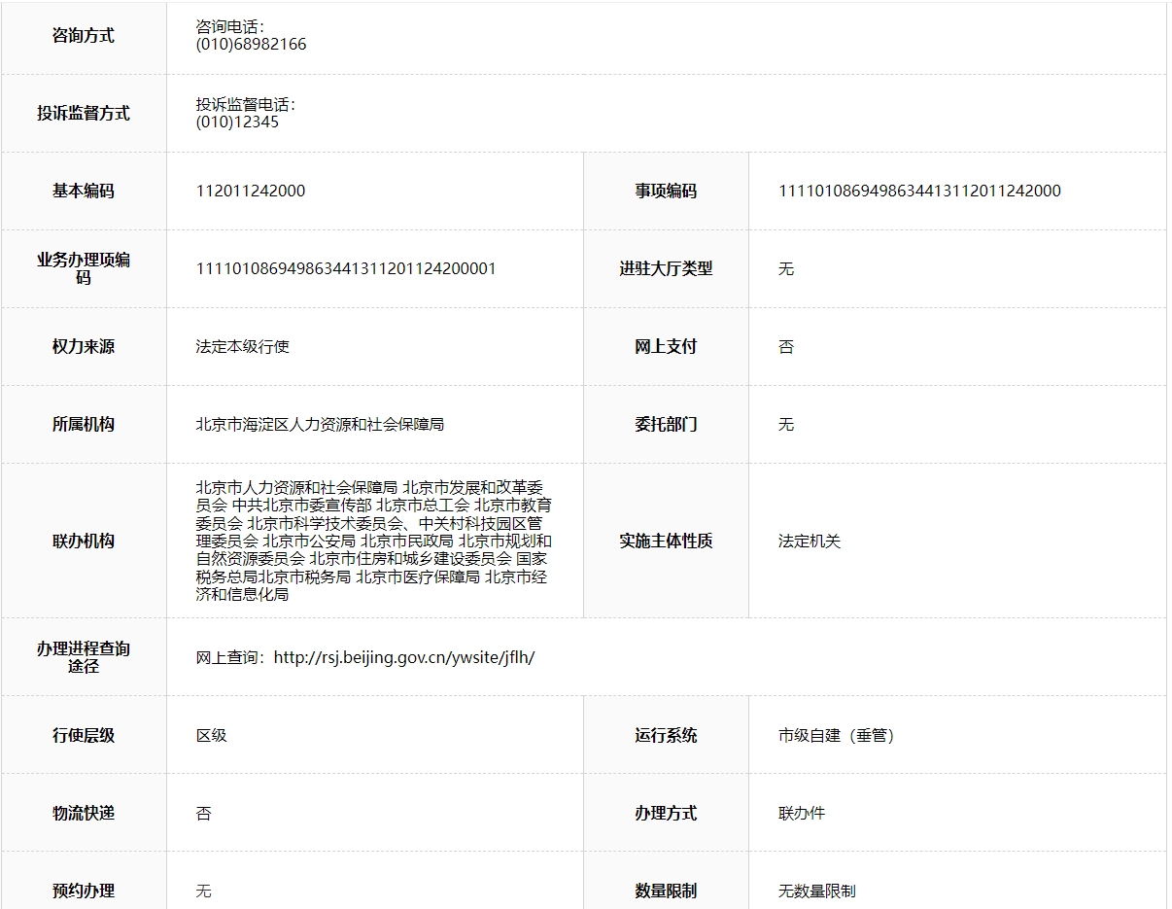Click the 无 value beside 委托部门
Screen dimensions: 1172x909
pos(786,425)
